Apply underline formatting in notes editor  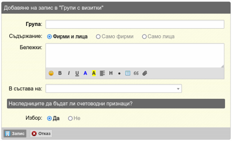[x=77, y=73]
